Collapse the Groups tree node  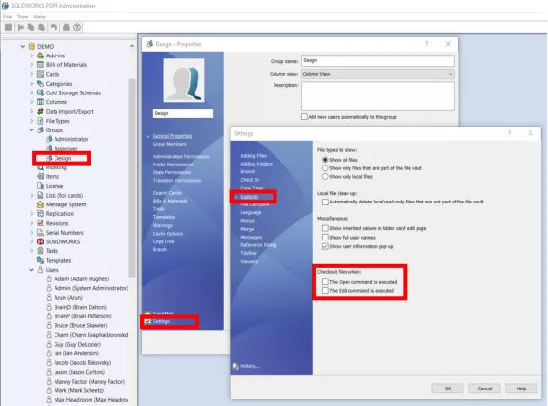31,129
